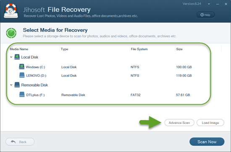Click the DTLplus (F:) drive icon

pos(22,95)
